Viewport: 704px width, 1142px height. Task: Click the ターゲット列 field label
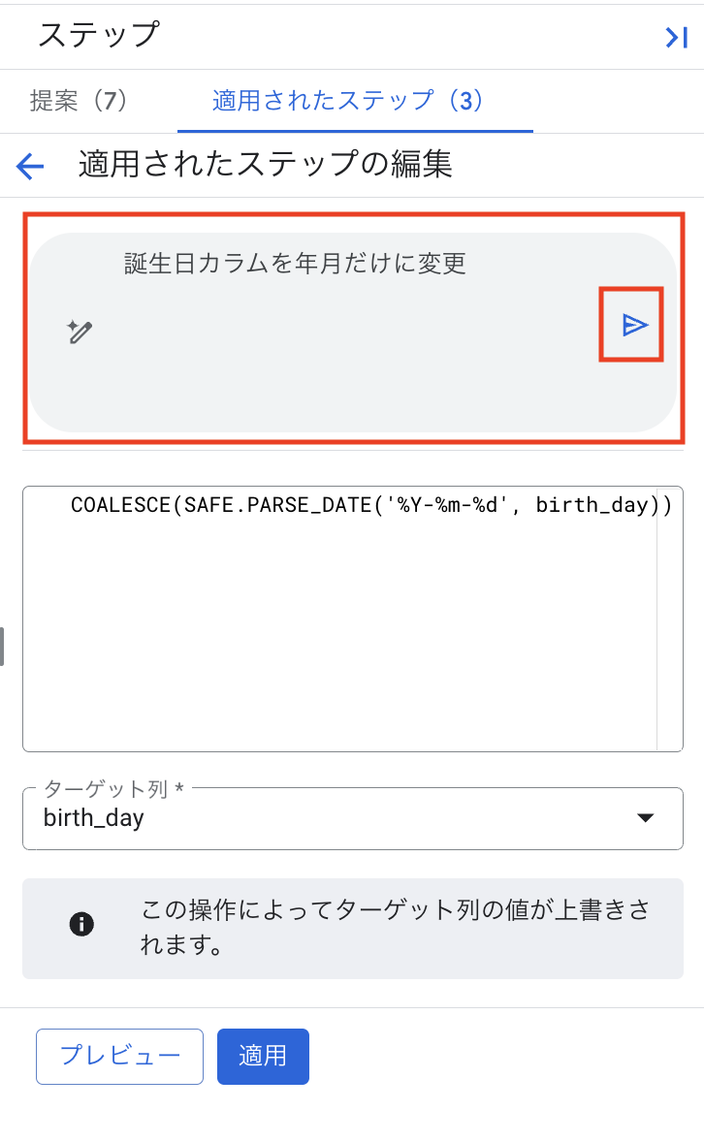click(112, 789)
